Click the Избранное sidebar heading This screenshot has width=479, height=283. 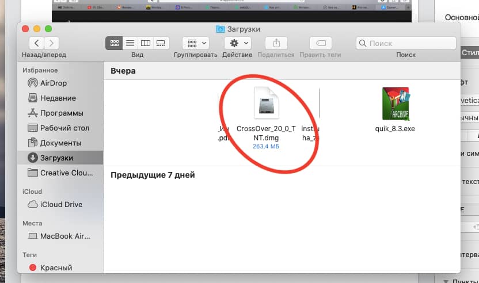pyautogui.click(x=40, y=70)
